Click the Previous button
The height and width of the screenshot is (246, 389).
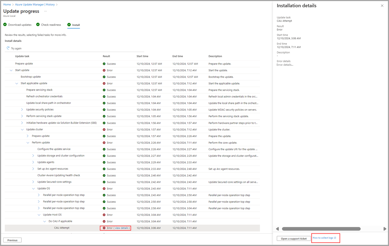point(12,240)
